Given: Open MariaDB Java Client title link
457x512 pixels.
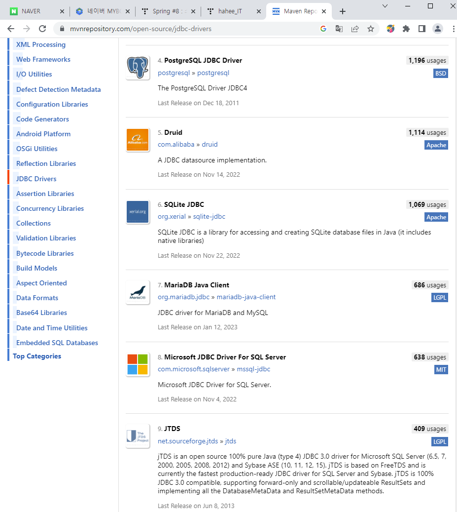Looking at the screenshot, I should pos(197,285).
